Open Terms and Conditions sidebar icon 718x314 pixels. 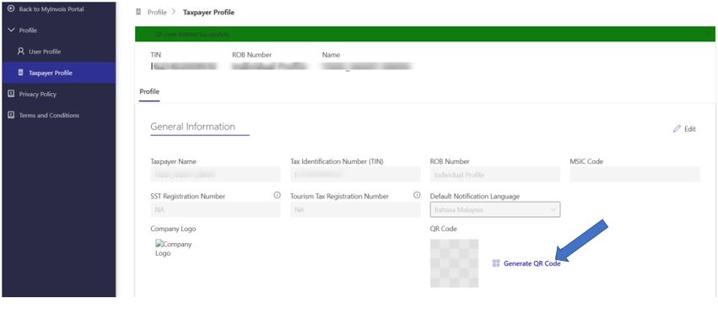[x=11, y=115]
